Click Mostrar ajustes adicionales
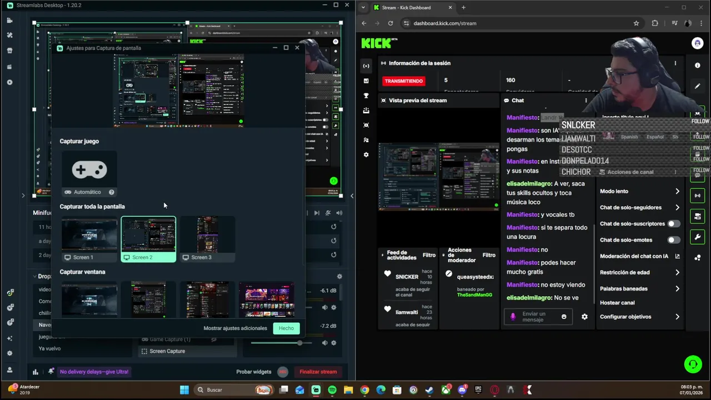711x400 pixels. [235, 328]
